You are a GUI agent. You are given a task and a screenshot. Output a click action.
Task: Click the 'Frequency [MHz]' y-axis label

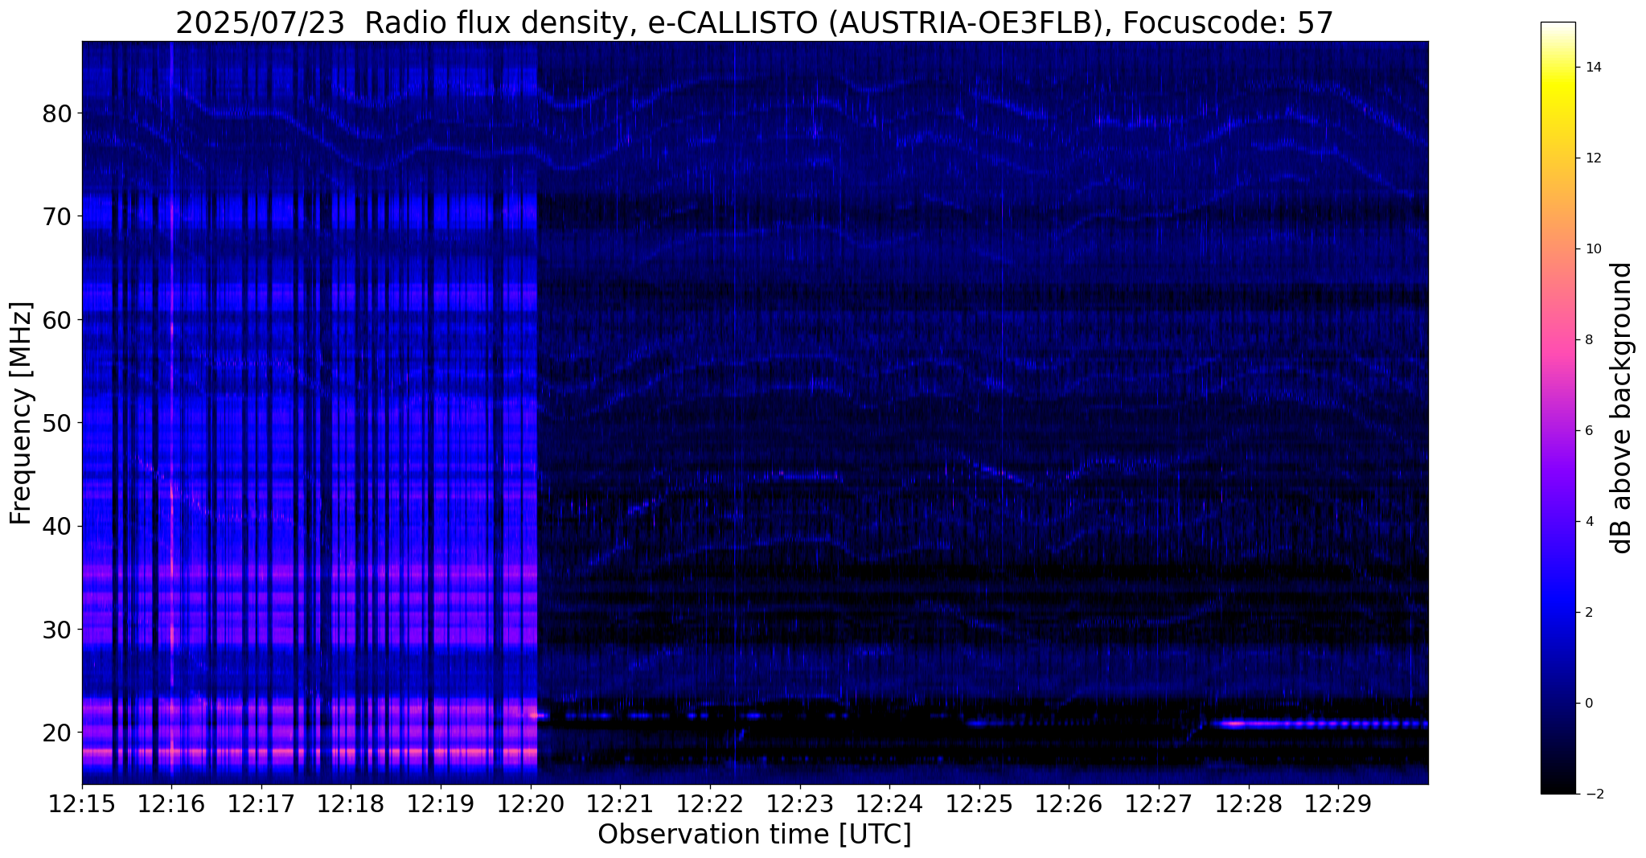point(22,413)
